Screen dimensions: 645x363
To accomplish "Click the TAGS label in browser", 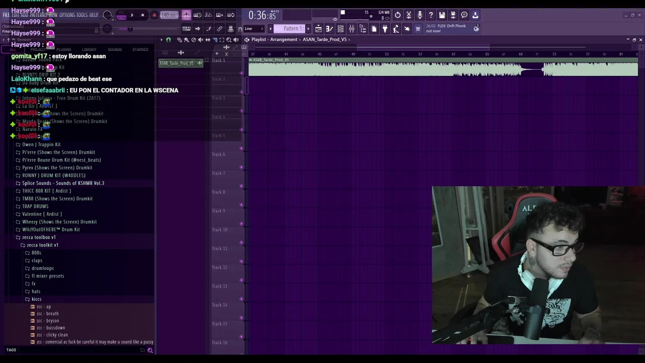I will [11, 350].
